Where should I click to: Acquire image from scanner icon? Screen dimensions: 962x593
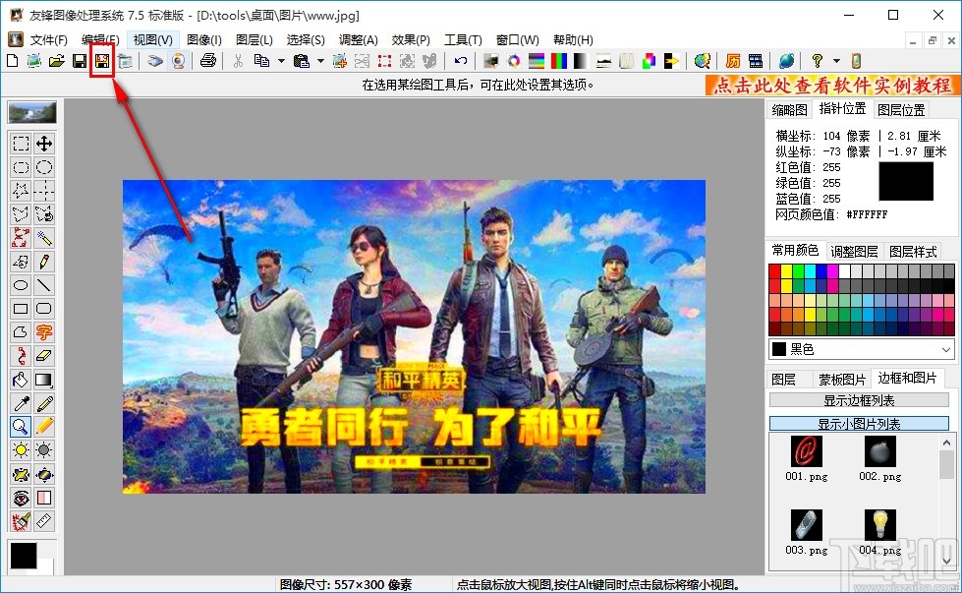click(x=154, y=61)
